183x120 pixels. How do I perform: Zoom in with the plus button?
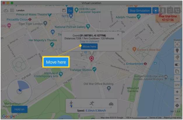click(x=177, y=92)
